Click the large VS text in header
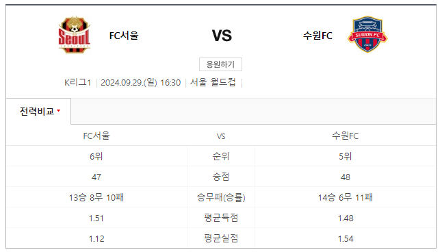The image size is (442, 252). pos(222,36)
